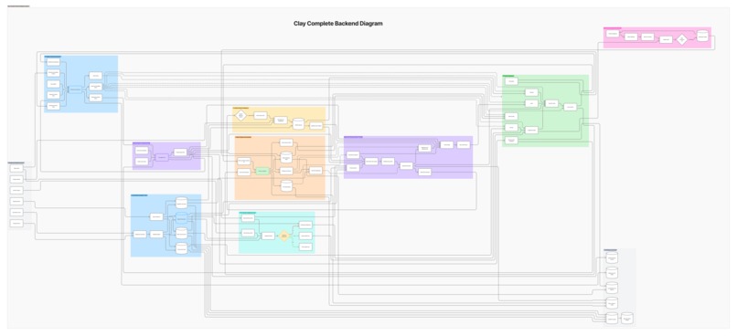Click the pink group's header label

(612, 28)
